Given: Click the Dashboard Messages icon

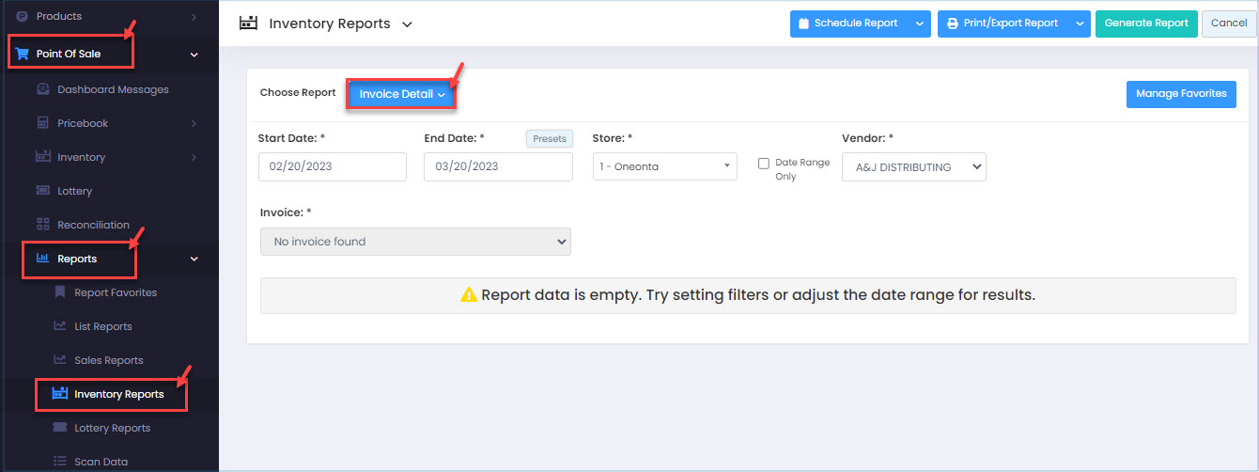Looking at the screenshot, I should pos(42,89).
